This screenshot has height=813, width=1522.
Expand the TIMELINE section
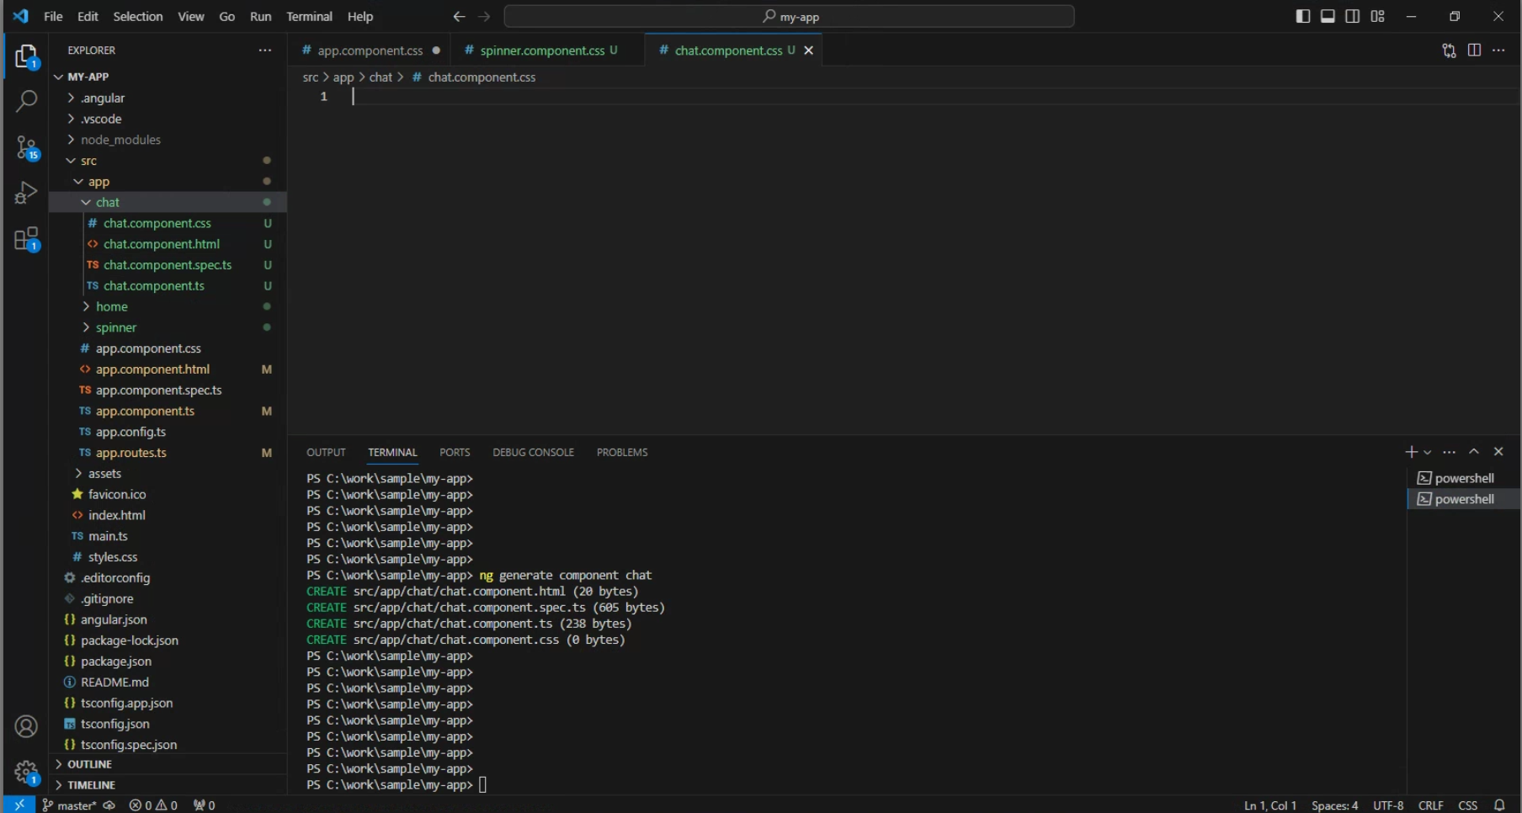tap(168, 785)
